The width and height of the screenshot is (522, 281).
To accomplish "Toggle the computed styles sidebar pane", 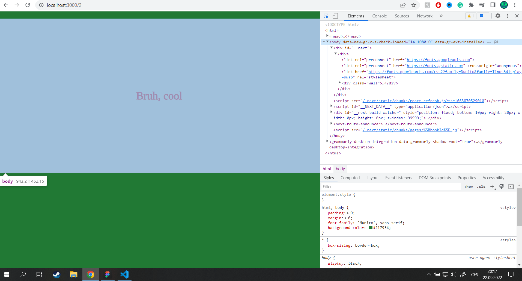I will tap(511, 187).
